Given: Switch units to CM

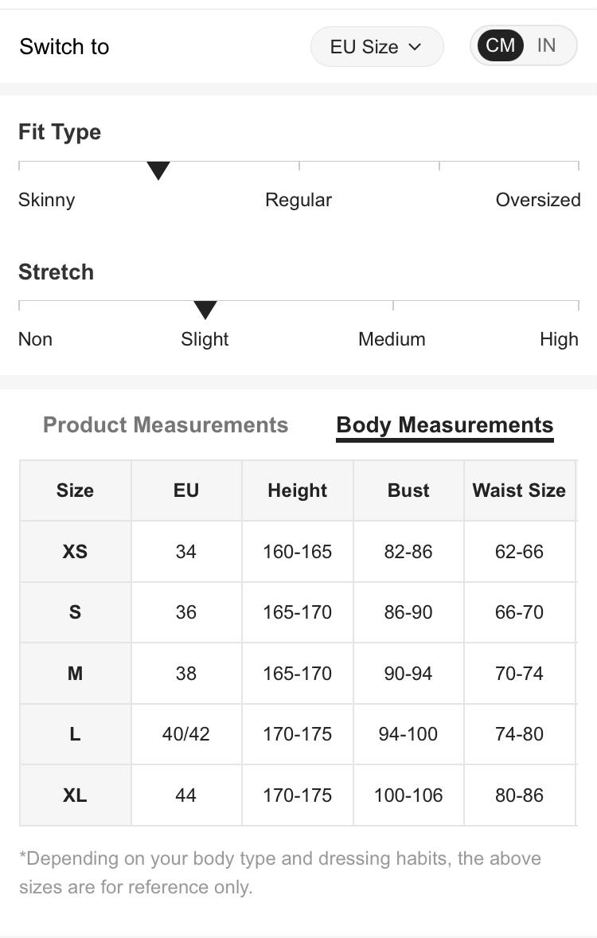Looking at the screenshot, I should (x=500, y=45).
